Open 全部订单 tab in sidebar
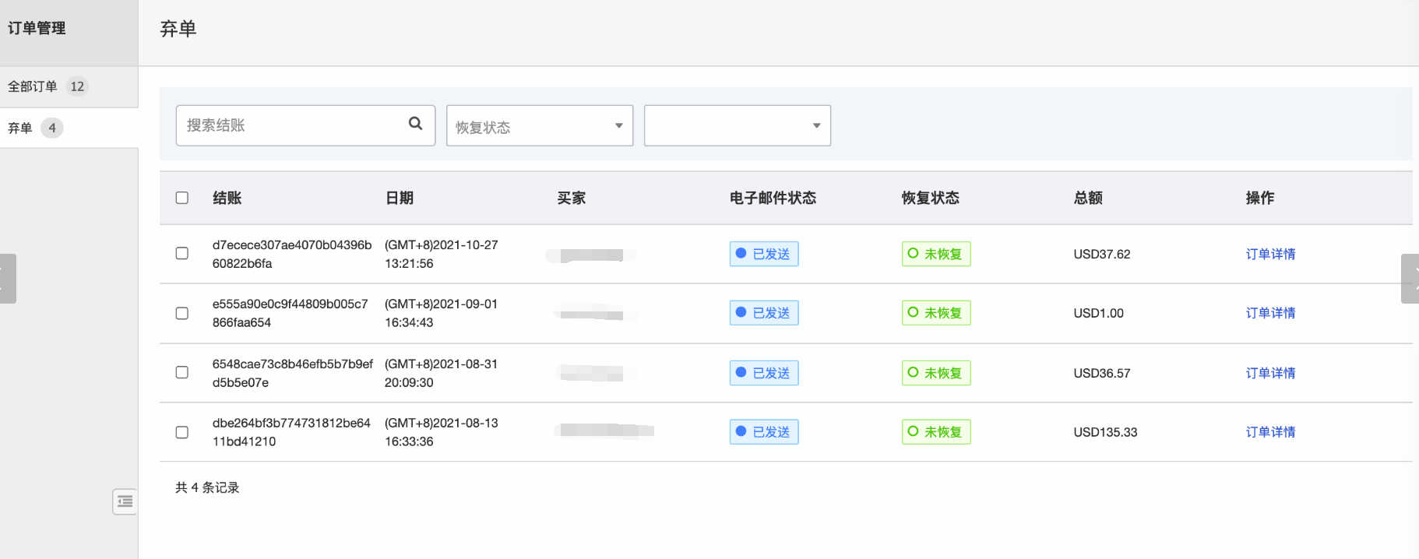1419x559 pixels. (x=47, y=86)
